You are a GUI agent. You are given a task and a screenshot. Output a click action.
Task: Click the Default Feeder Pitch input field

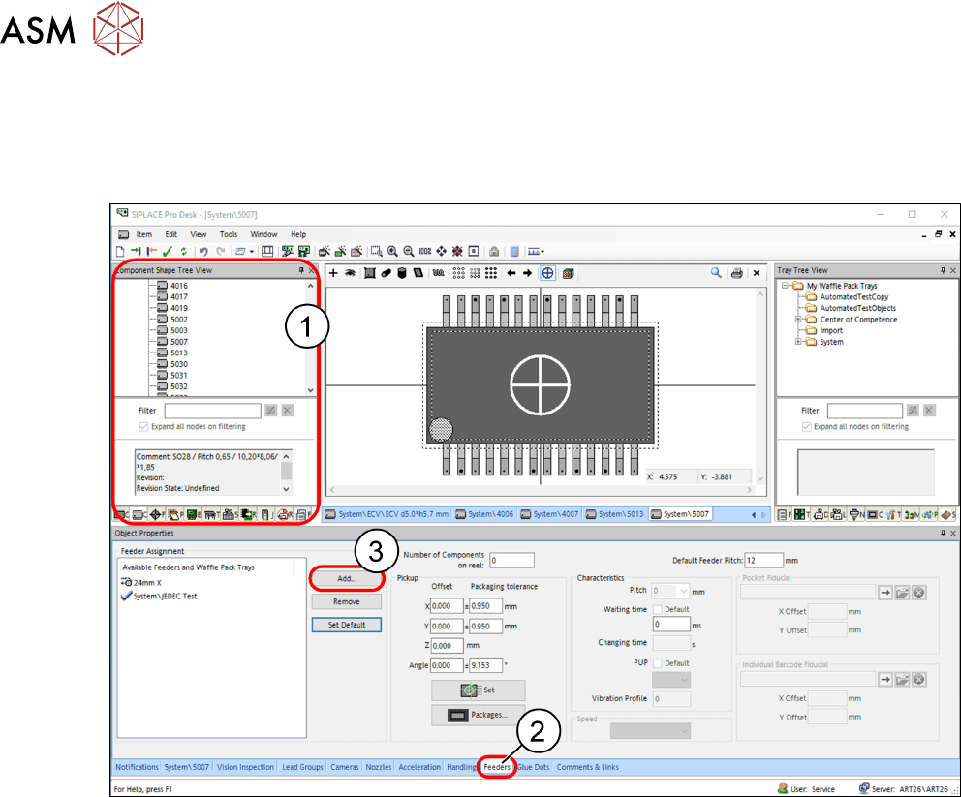pyautogui.click(x=763, y=560)
